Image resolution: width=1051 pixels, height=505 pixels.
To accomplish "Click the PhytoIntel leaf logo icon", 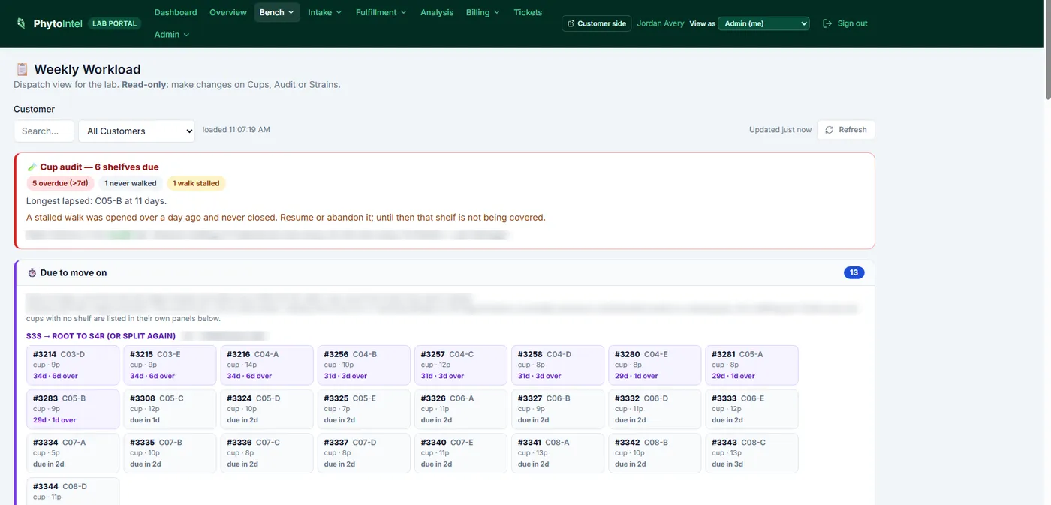I will [x=21, y=23].
